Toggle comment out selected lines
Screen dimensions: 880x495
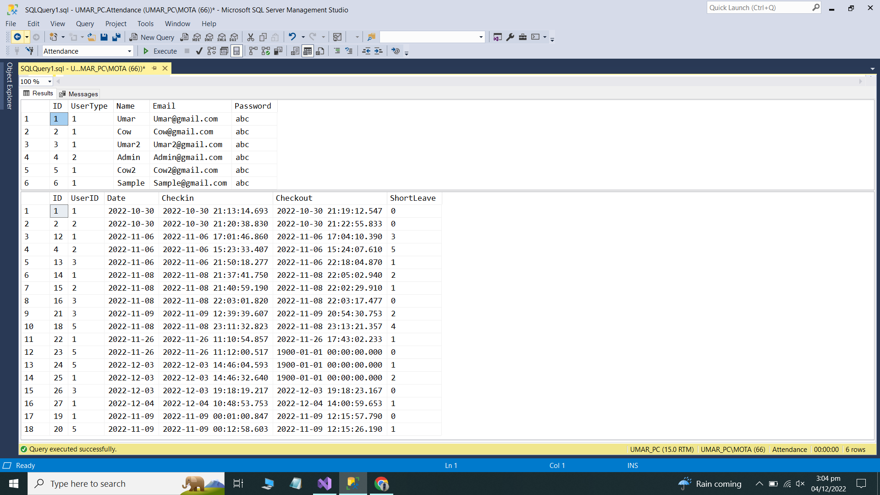pyautogui.click(x=337, y=51)
